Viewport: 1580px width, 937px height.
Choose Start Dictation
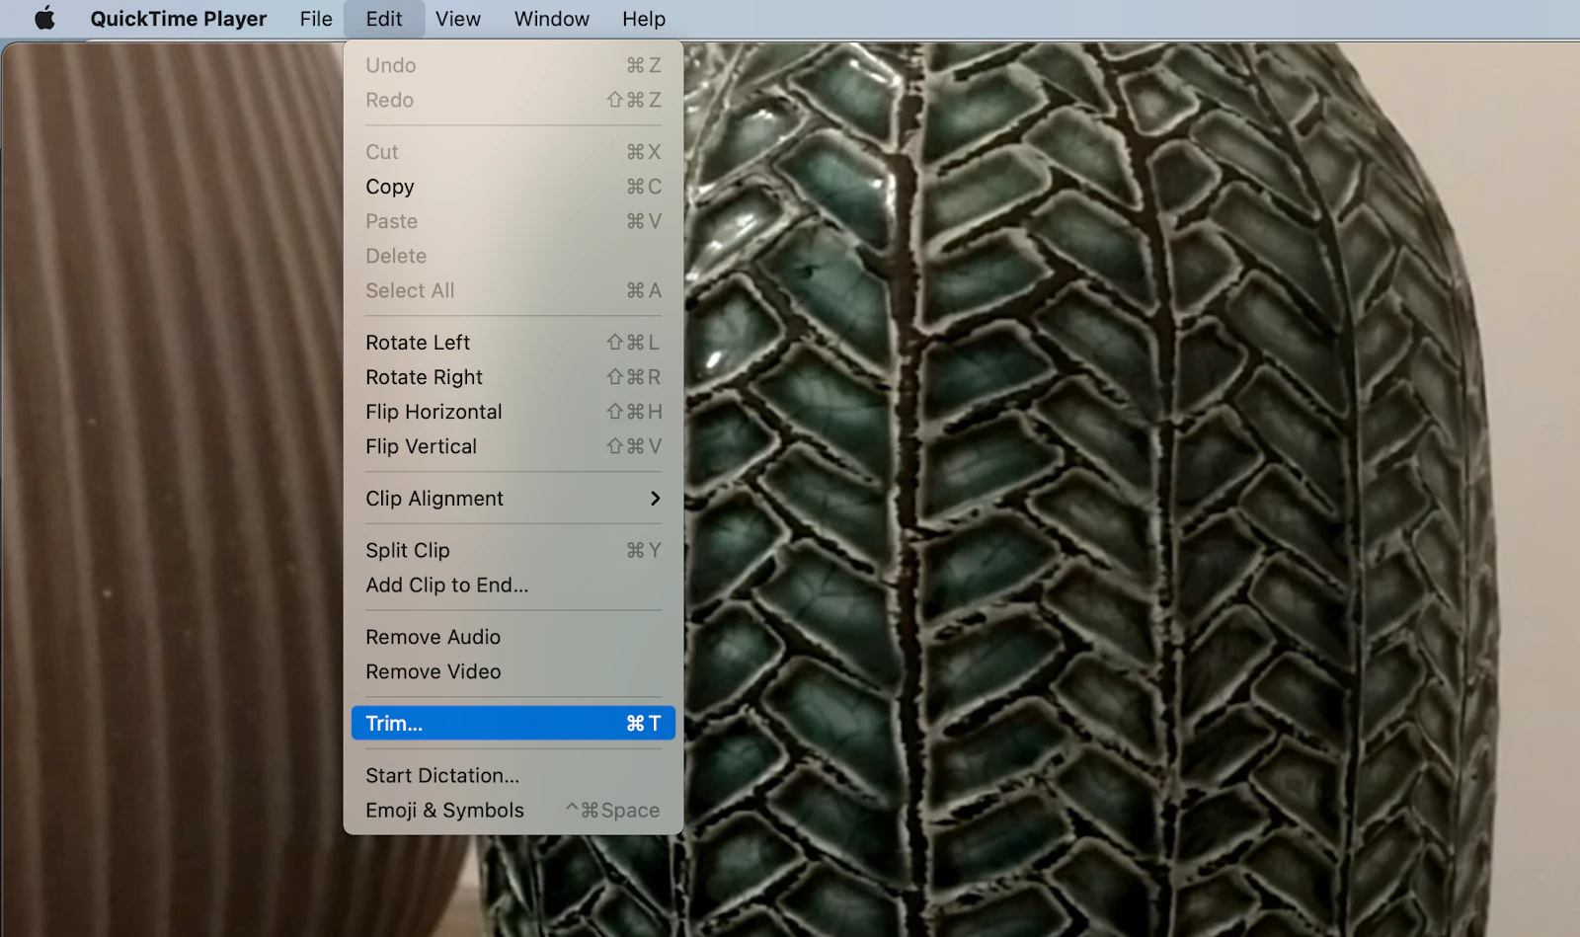pyautogui.click(x=441, y=775)
